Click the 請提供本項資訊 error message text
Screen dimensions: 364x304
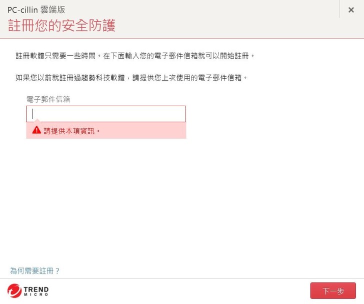click(72, 130)
